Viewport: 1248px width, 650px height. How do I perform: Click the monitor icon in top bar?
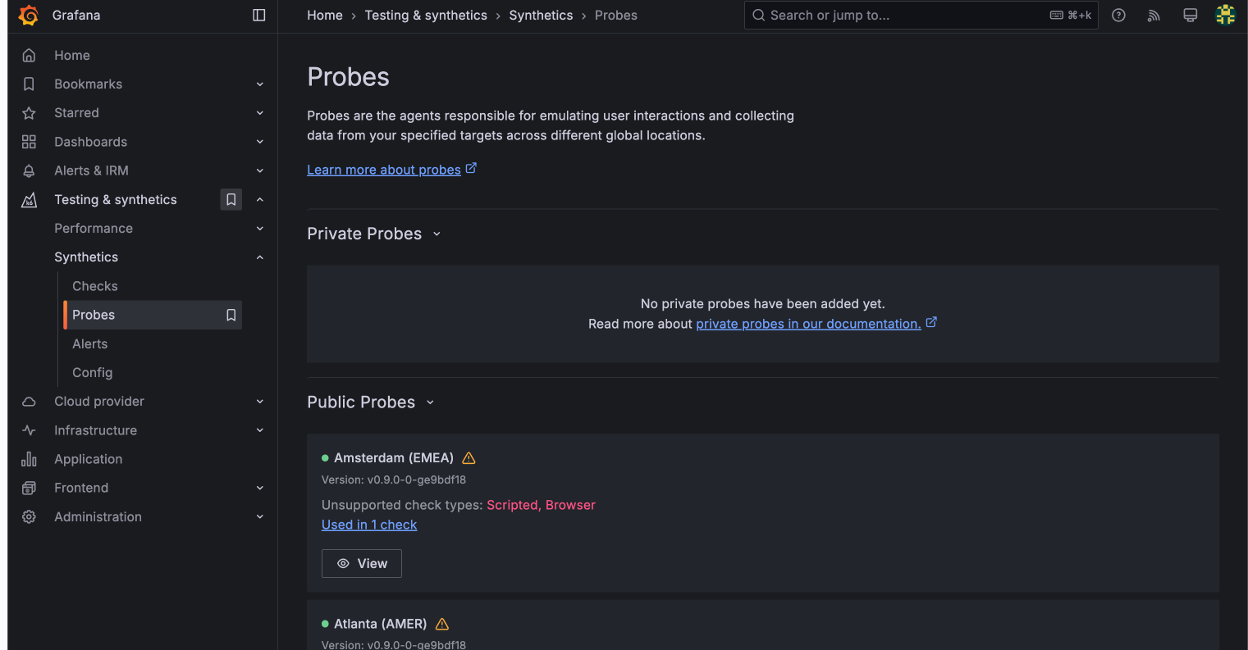1190,16
